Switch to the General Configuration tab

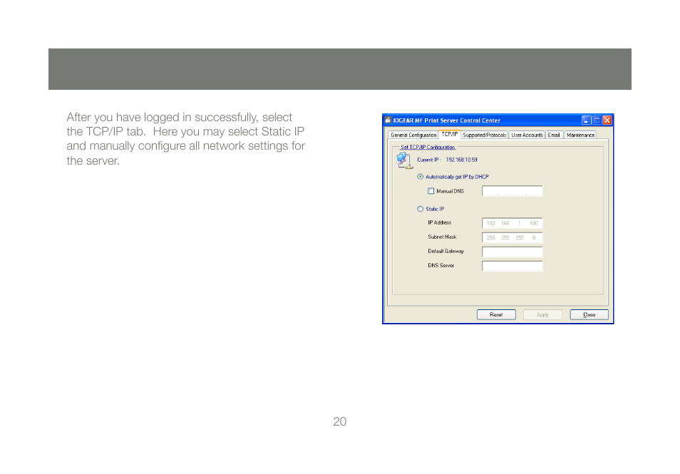click(x=413, y=135)
